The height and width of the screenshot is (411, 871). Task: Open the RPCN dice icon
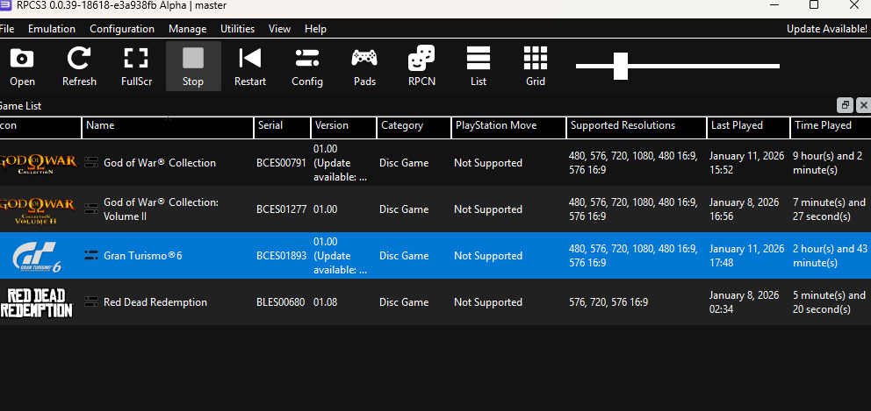tap(421, 66)
